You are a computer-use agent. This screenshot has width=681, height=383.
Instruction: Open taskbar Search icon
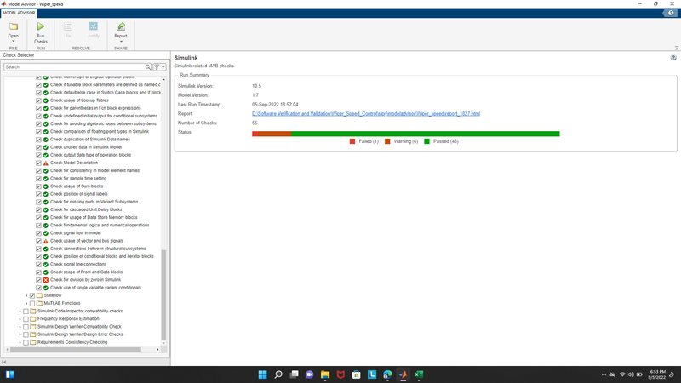[278, 374]
